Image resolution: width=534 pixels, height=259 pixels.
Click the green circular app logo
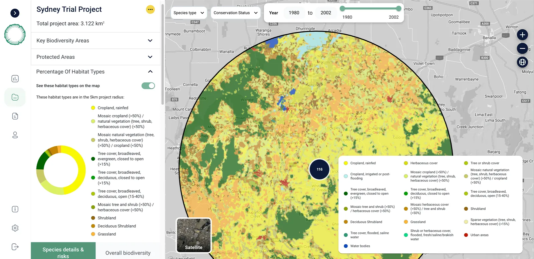[x=15, y=34]
